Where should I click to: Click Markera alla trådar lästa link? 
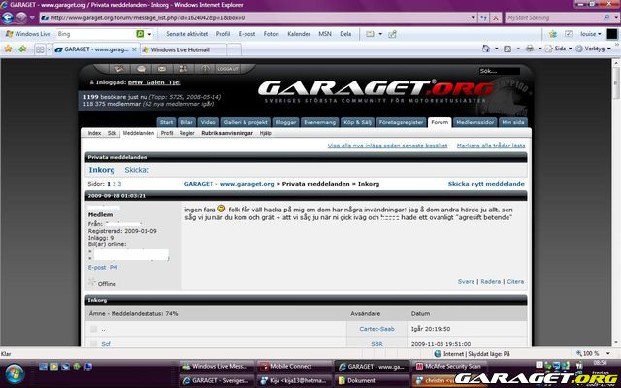491,145
